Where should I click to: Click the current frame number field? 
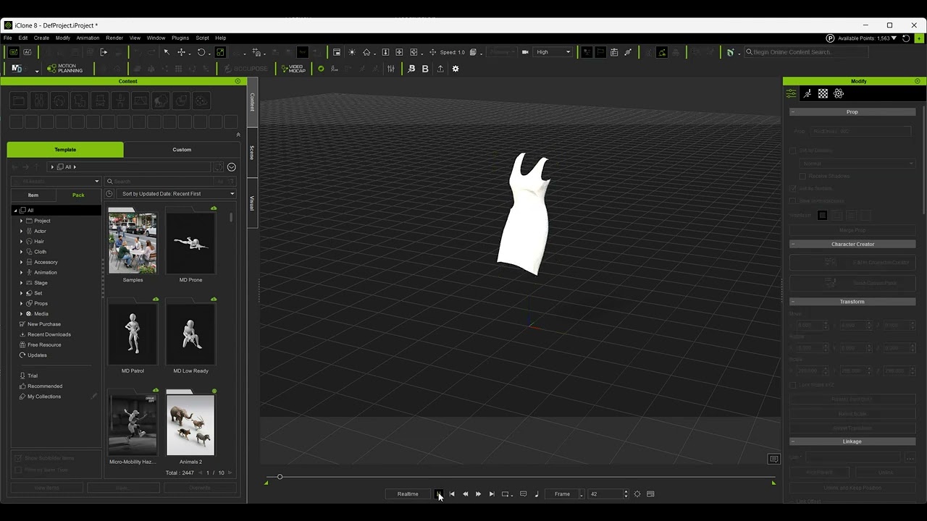(605, 494)
